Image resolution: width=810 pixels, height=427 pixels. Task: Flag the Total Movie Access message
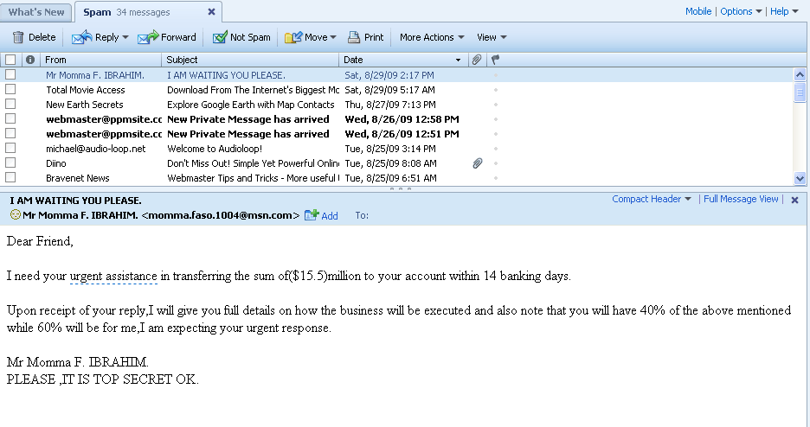[x=495, y=90]
